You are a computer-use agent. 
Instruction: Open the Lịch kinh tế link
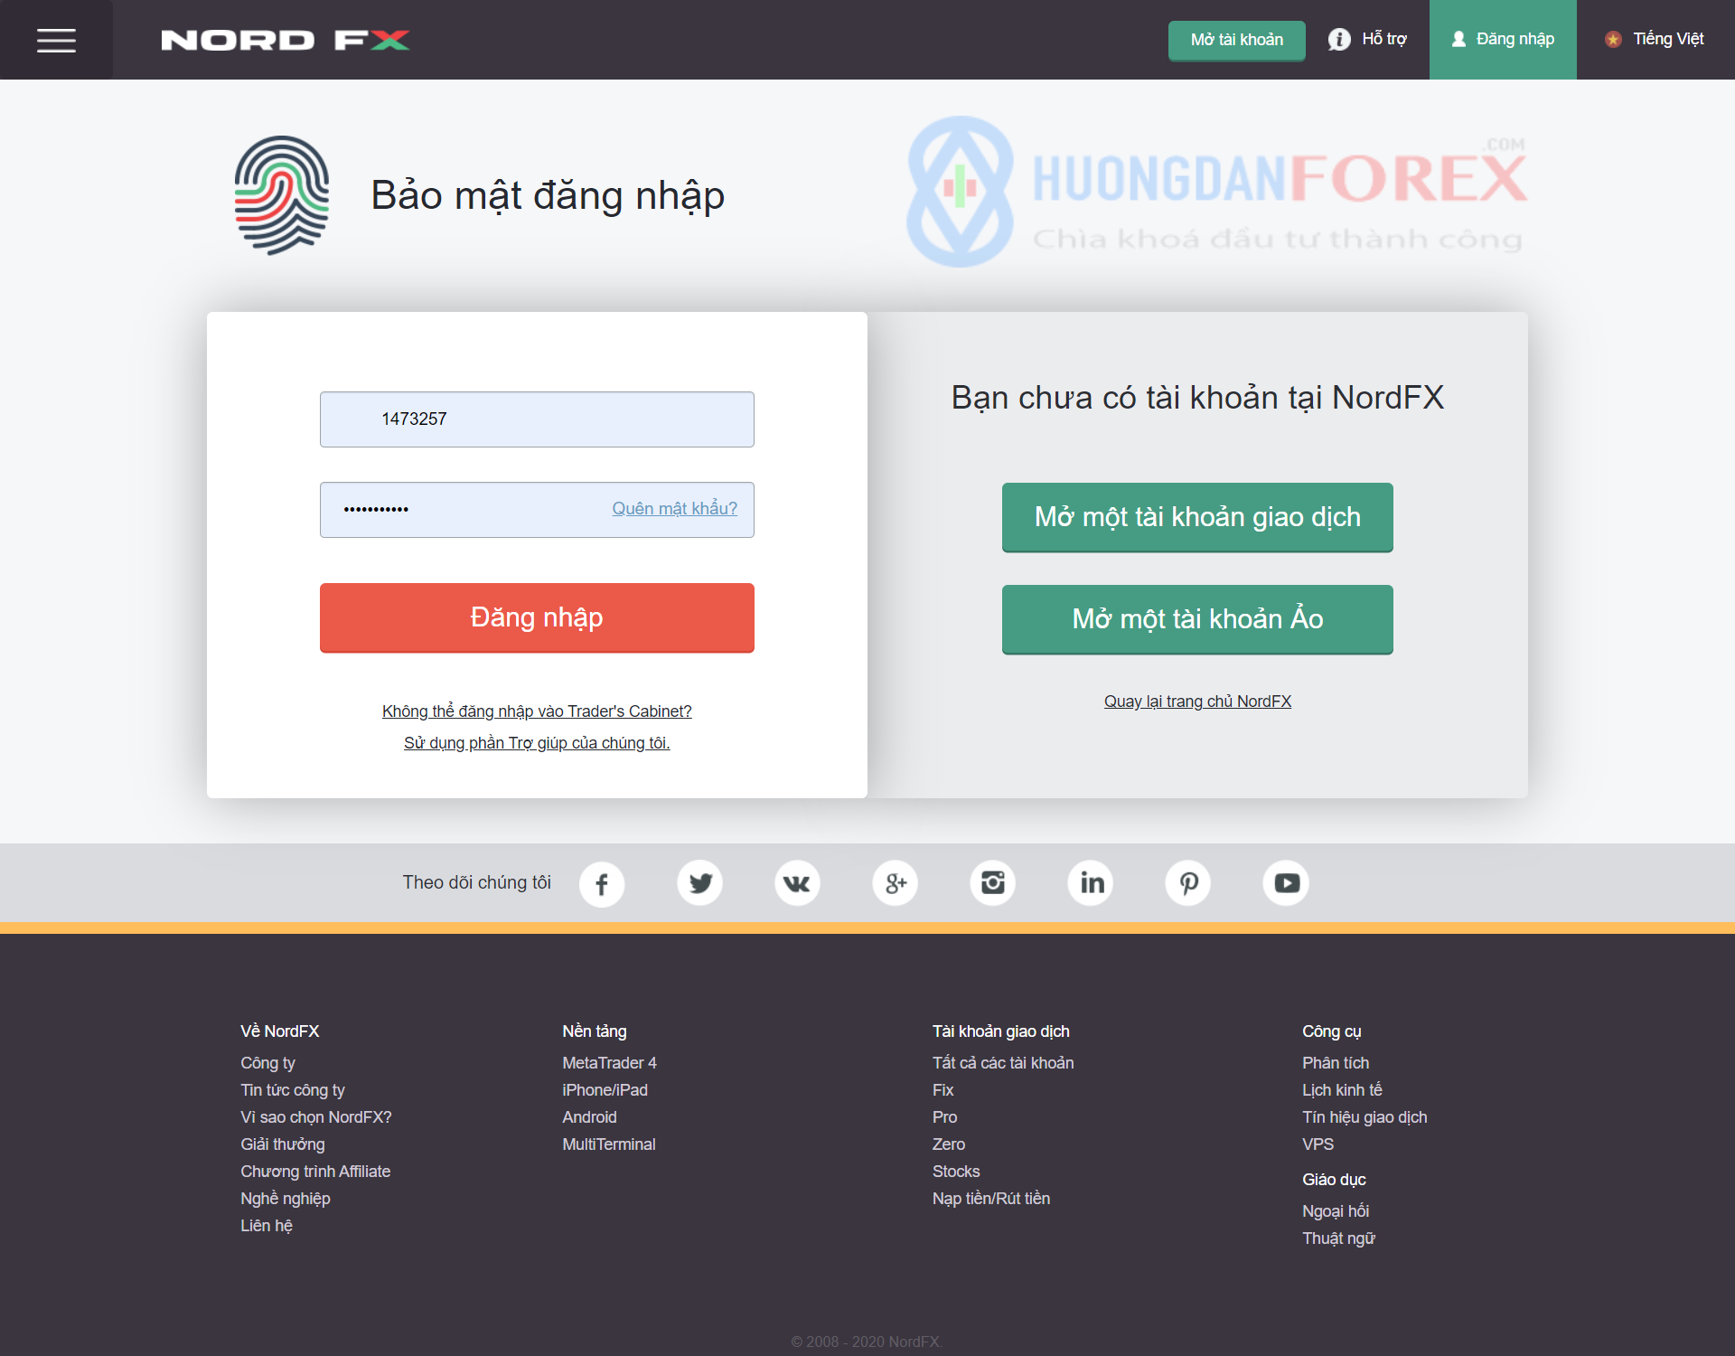1342,1090
